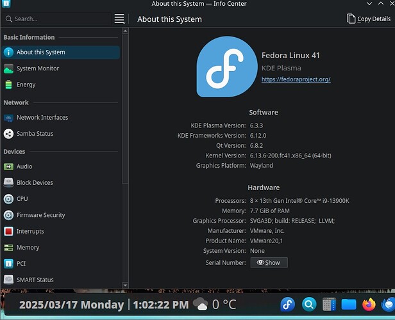Click the 'Keep above' up chevron in title bar
Viewport: 395px width, 320px height.
click(x=381, y=3)
